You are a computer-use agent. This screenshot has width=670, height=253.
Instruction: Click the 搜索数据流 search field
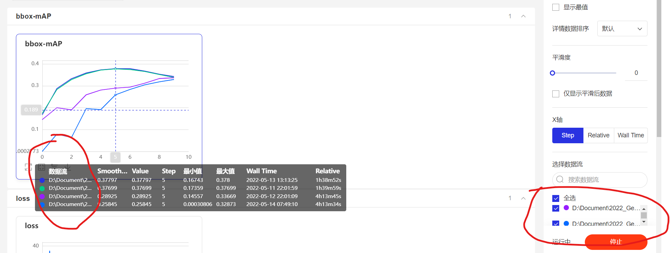[x=600, y=180]
